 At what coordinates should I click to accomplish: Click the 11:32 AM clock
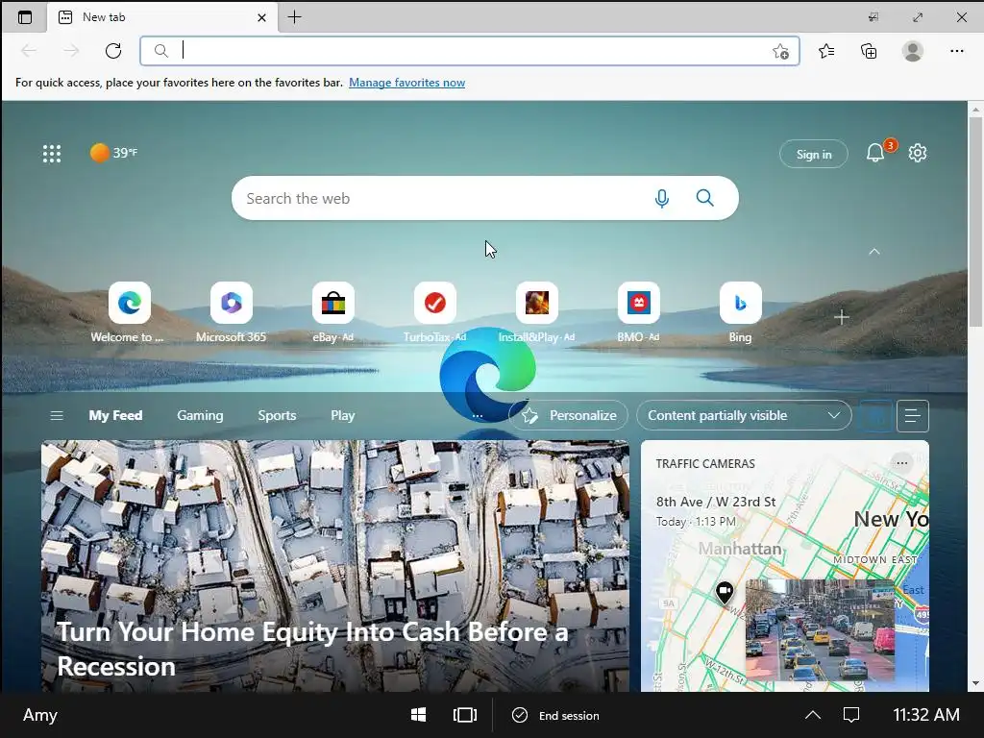coord(925,715)
